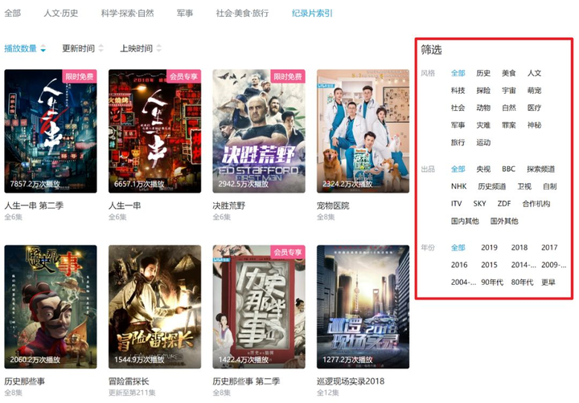The image size is (579, 403).
Task: Filter producer by 卫视
Action: [x=524, y=186]
